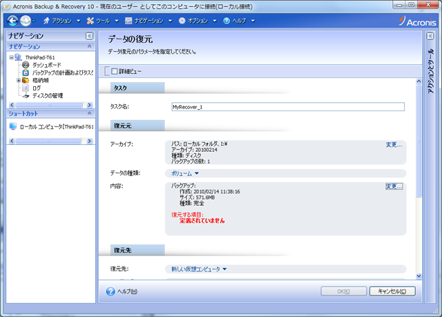Screen dimensions: 442x317
Task: Click the 復元元 section header
Action: [137, 126]
